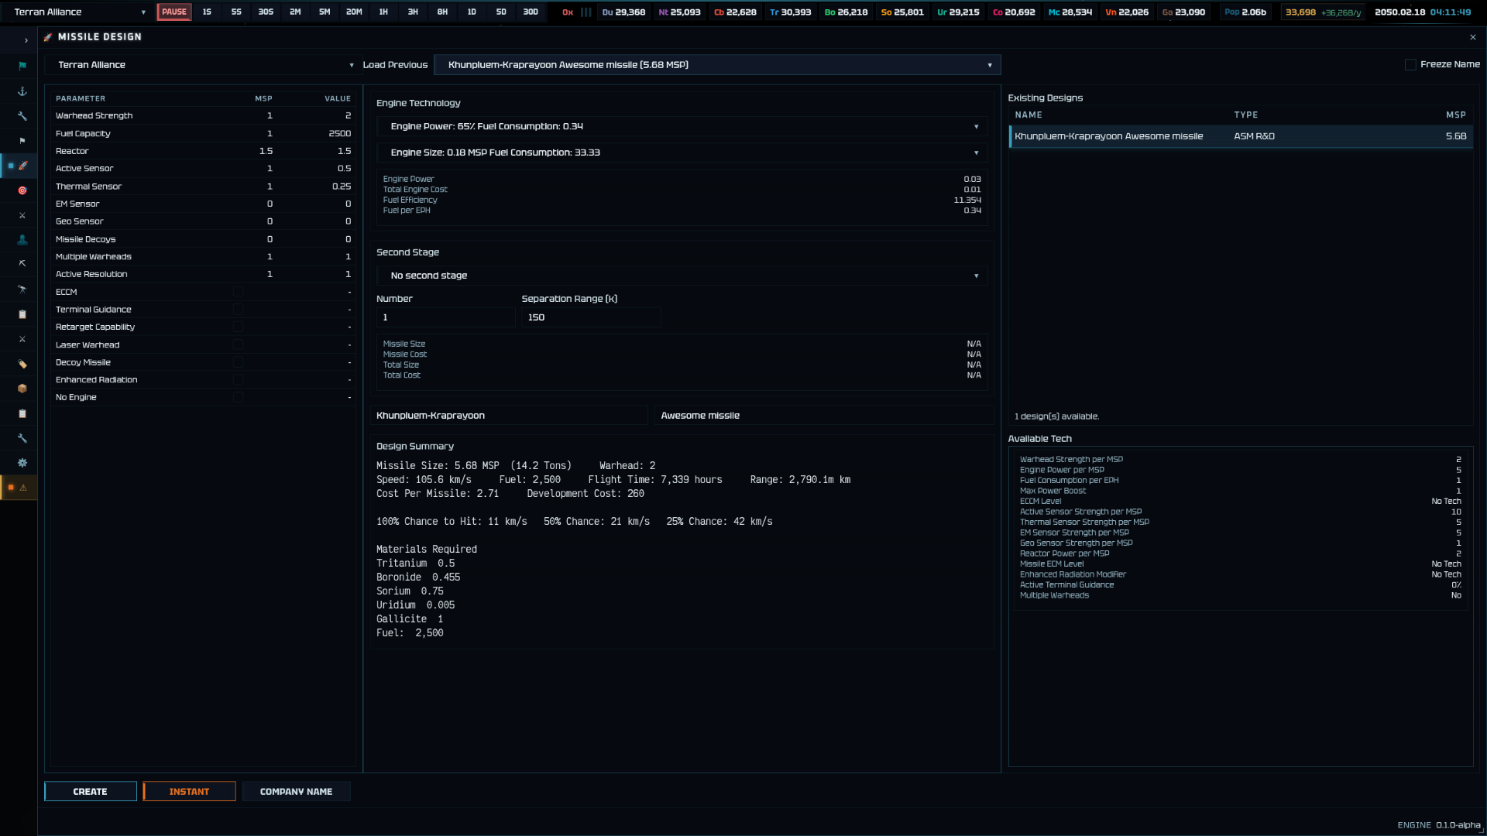Enable the Enhanced Radiation checkbox
1487x836 pixels.
point(238,380)
